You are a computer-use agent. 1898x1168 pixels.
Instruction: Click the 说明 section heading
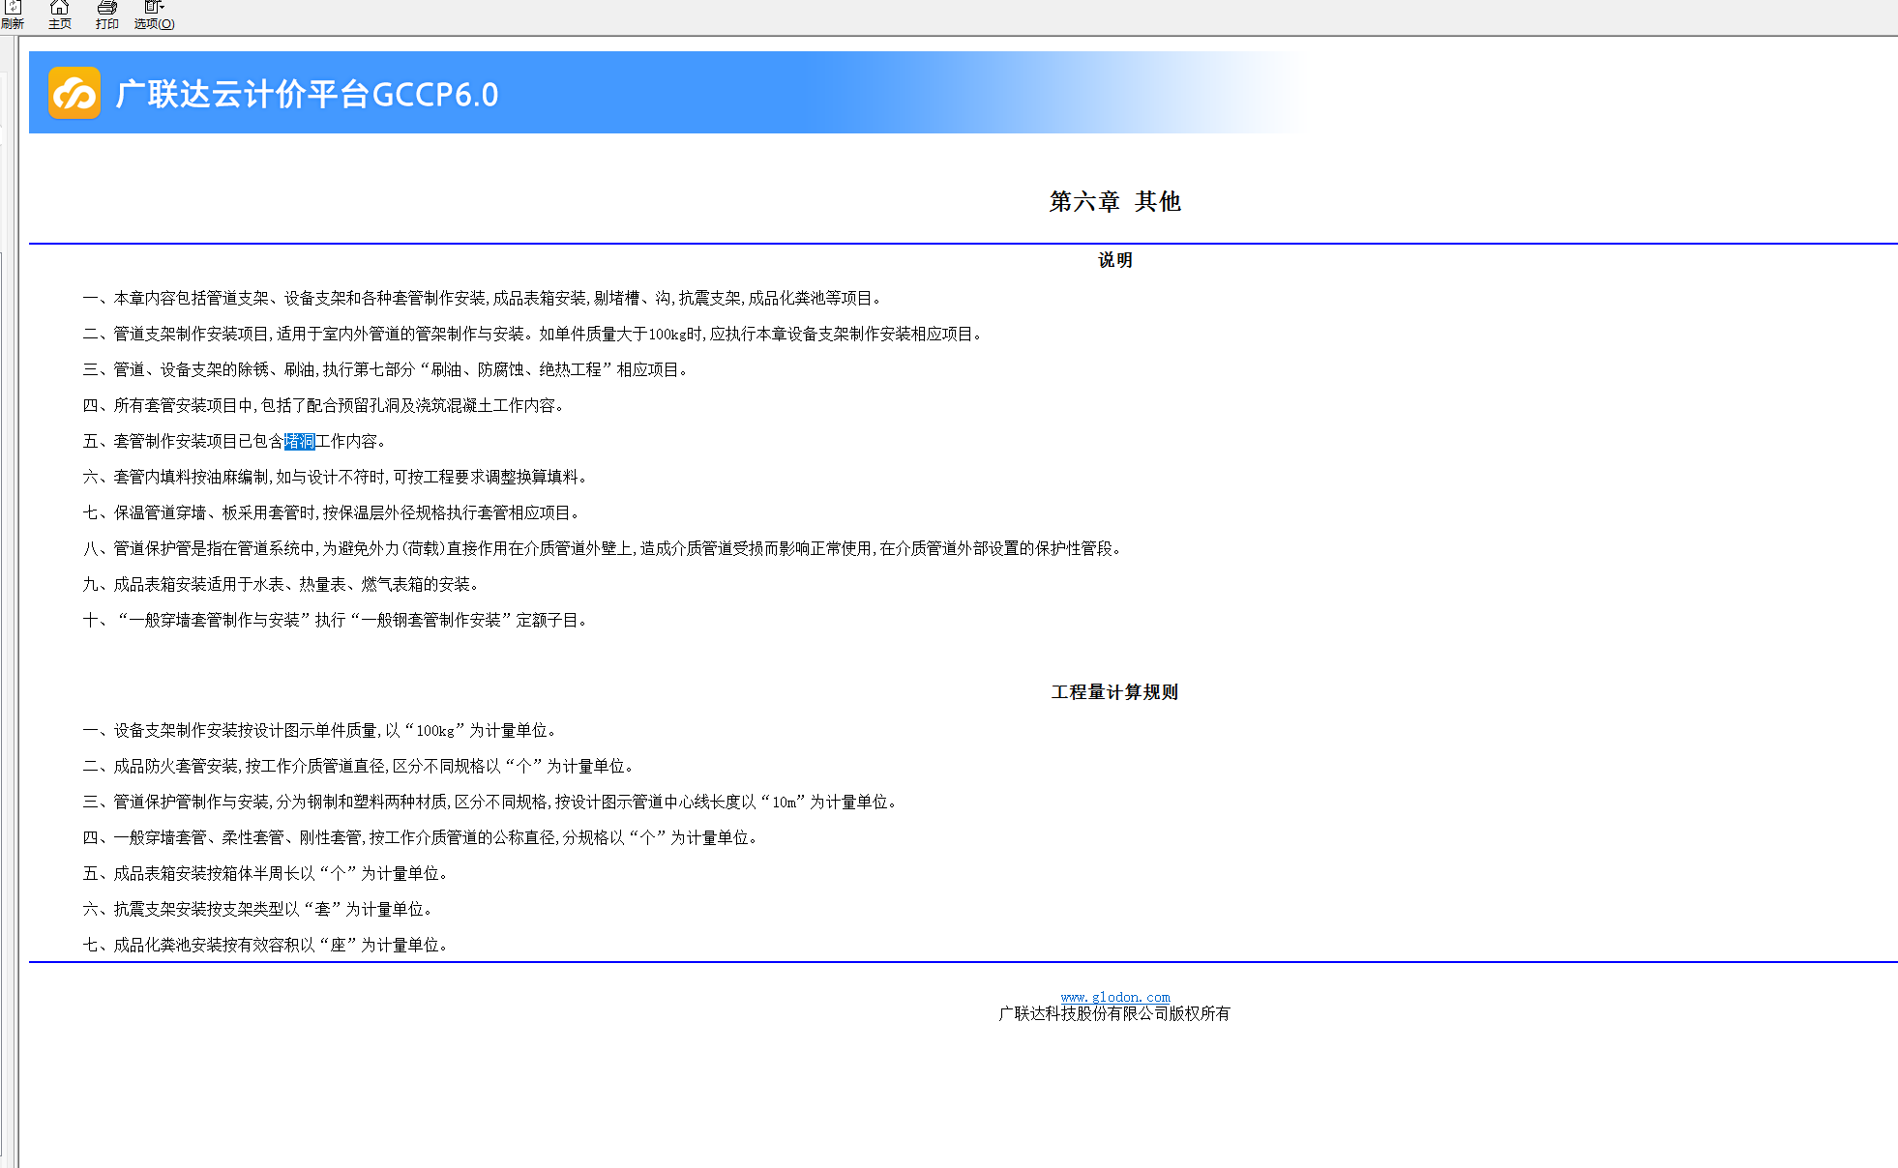click(1115, 260)
